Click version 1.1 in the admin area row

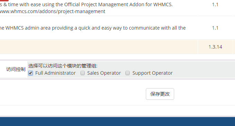215,28
